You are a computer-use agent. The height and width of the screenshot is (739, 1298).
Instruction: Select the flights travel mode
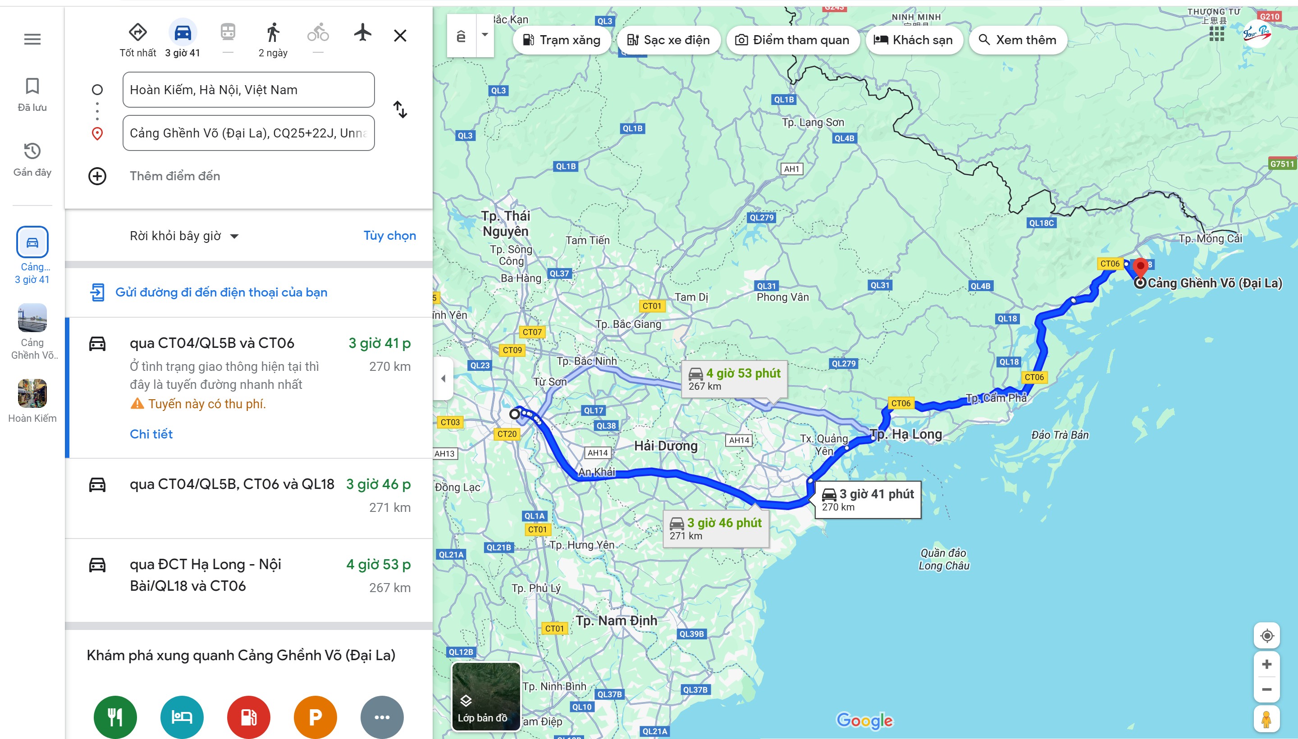(x=362, y=33)
